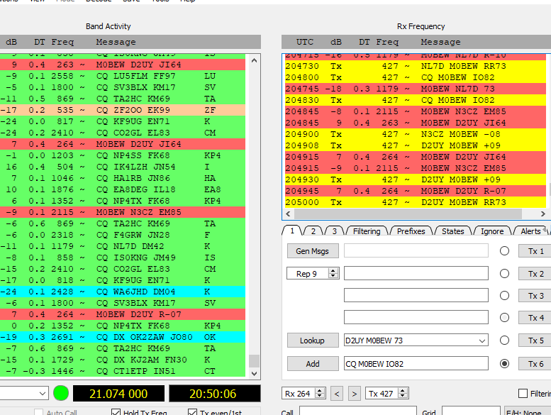Open the D2UY M0BEW 73 message dropdown
The image size is (551, 415).
pyautogui.click(x=482, y=341)
